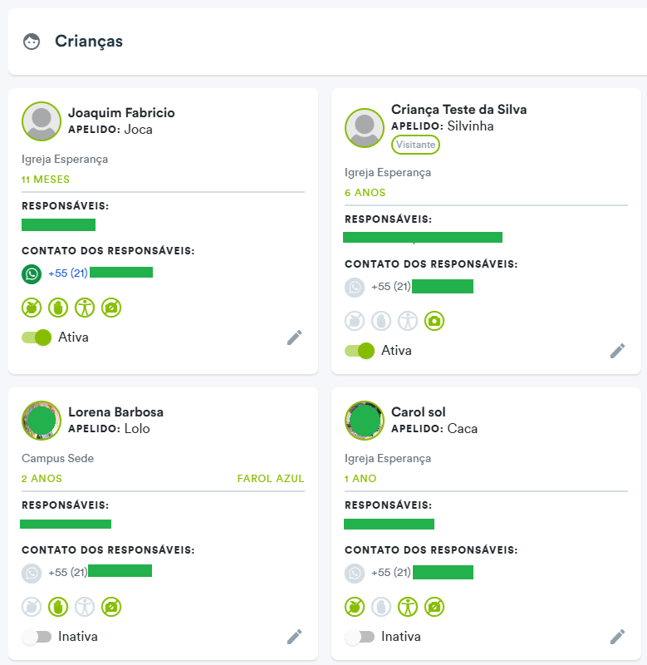Activate Lorena Barbosa using the Inativa toggle
This screenshot has width=647, height=665.
coord(37,637)
